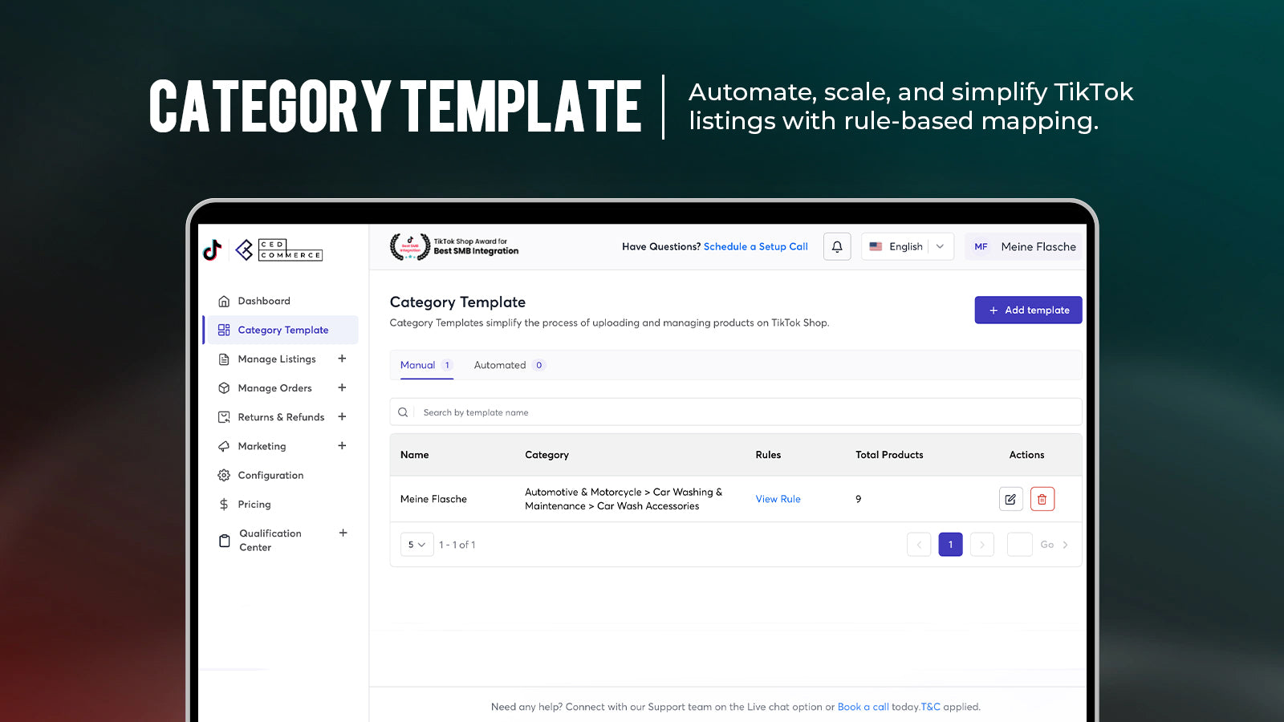The image size is (1284, 722).
Task: Click the Best SMB Integration award badge
Action: 454,246
